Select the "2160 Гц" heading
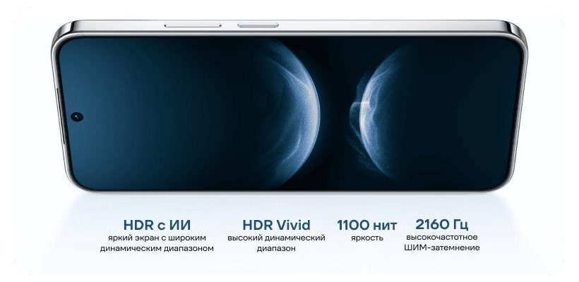The image size is (579, 282). tap(442, 225)
